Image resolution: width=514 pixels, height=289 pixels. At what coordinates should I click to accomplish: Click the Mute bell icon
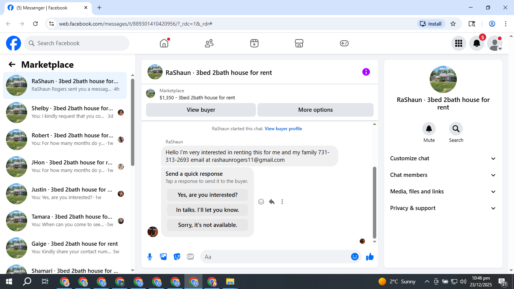pyautogui.click(x=429, y=129)
